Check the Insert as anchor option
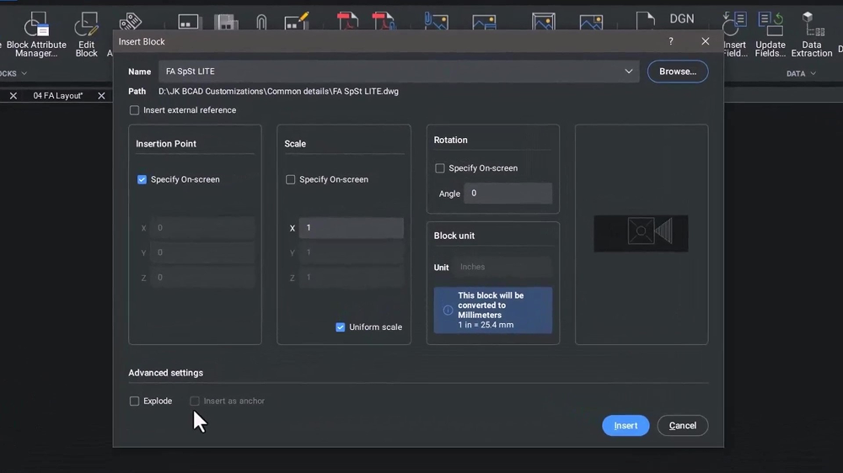Viewport: 843px width, 473px height. (195, 401)
